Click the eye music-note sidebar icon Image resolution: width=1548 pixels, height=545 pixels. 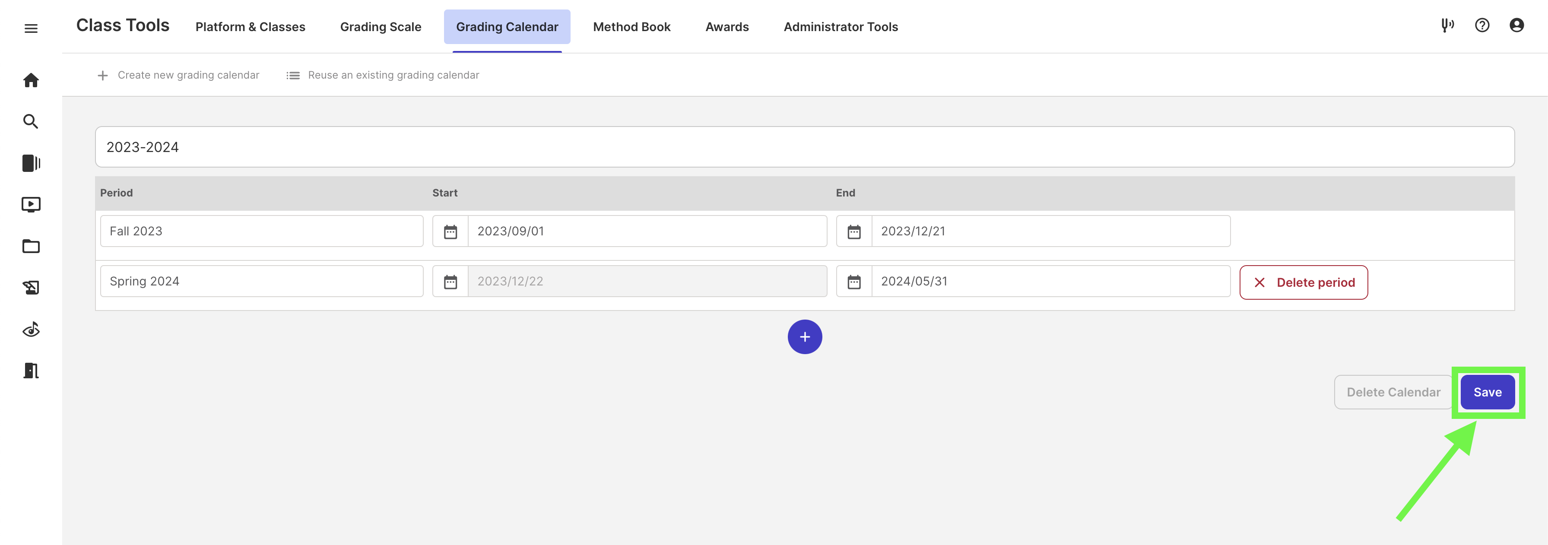pyautogui.click(x=31, y=329)
